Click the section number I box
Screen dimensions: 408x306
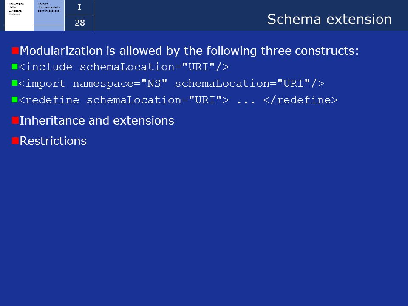79,7
